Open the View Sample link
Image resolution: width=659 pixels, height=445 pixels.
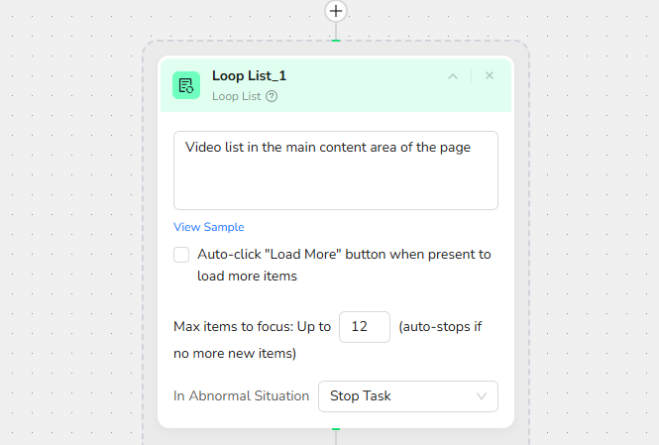tap(208, 227)
